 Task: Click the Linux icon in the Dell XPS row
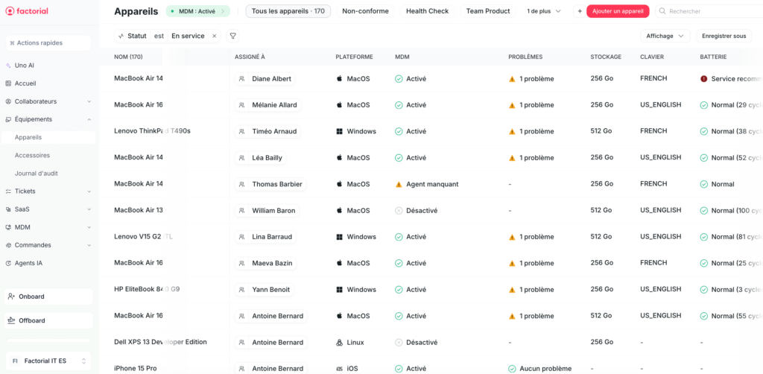tap(339, 343)
